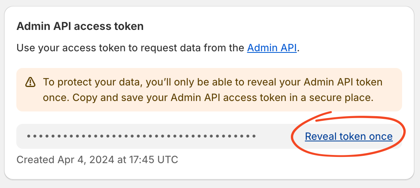This screenshot has width=420, height=188.
Task: Click the gray token row background area
Action: coord(276,136)
